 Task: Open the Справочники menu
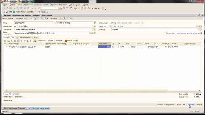[28, 5]
